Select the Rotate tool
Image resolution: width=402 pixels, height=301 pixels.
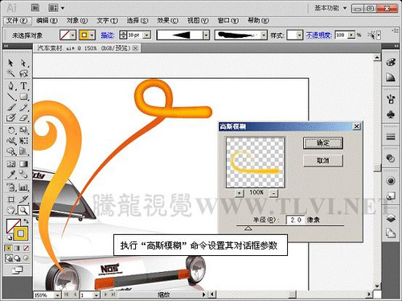[x=11, y=130]
